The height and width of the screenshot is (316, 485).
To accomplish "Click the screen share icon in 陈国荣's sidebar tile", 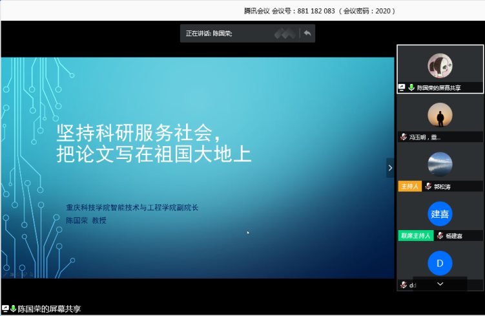I will click(402, 88).
